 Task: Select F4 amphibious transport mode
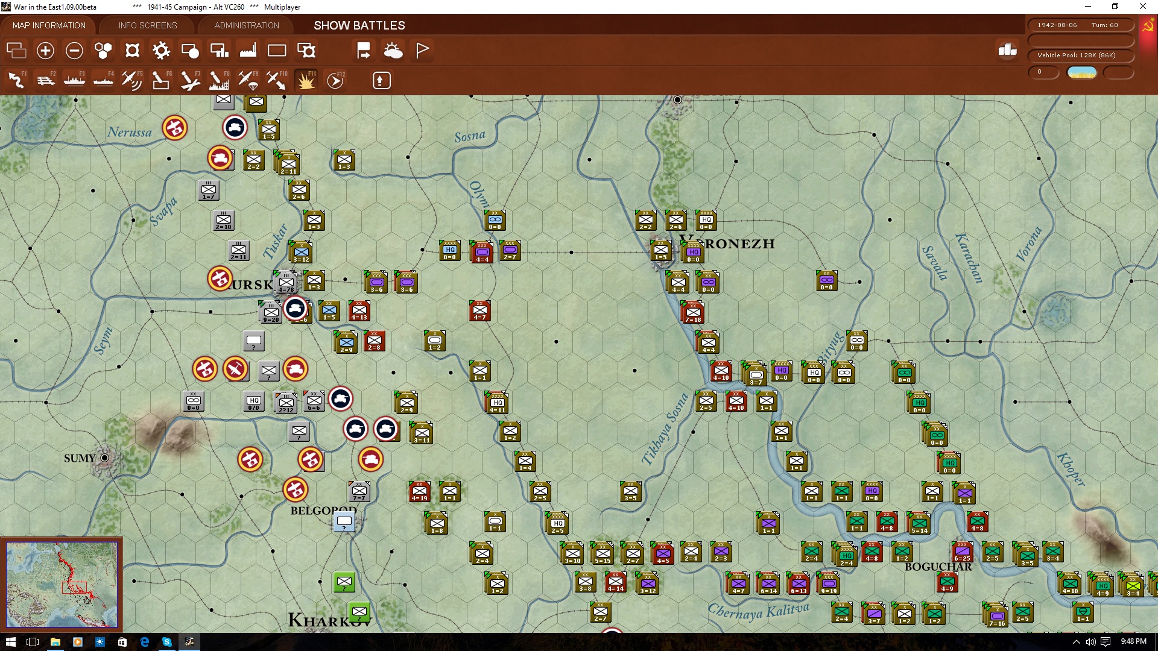click(103, 80)
